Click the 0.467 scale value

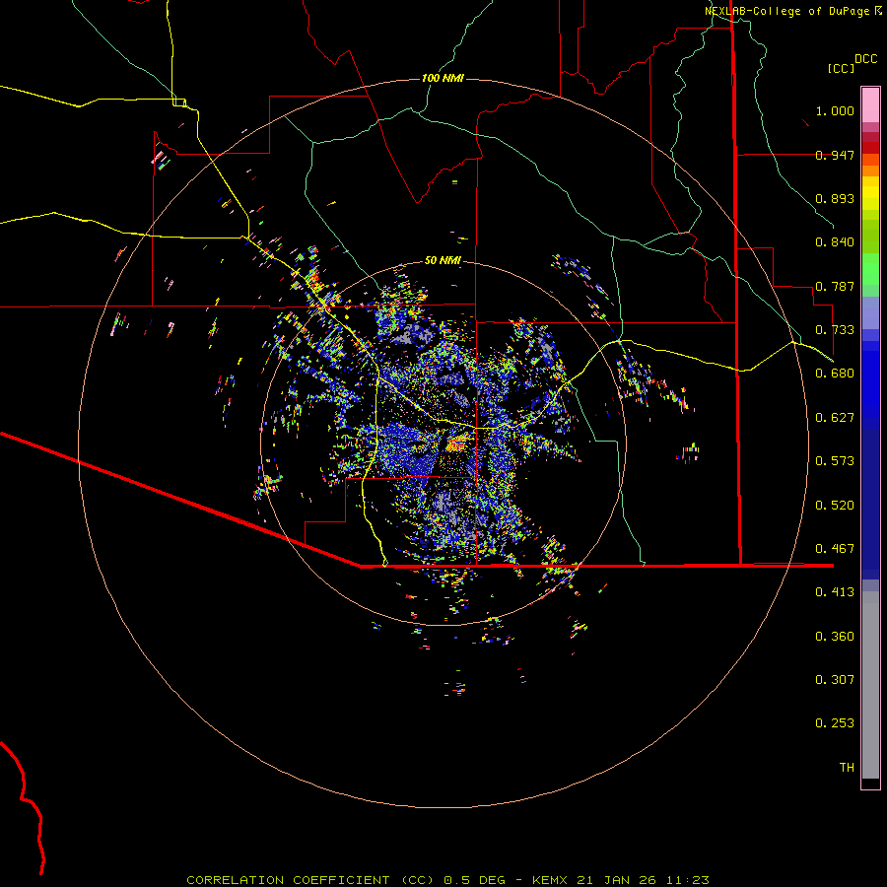point(835,549)
